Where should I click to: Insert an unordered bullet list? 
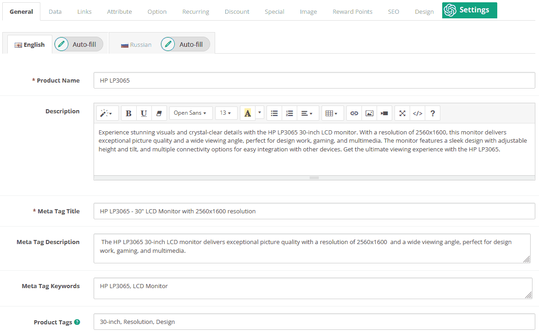pyautogui.click(x=274, y=113)
